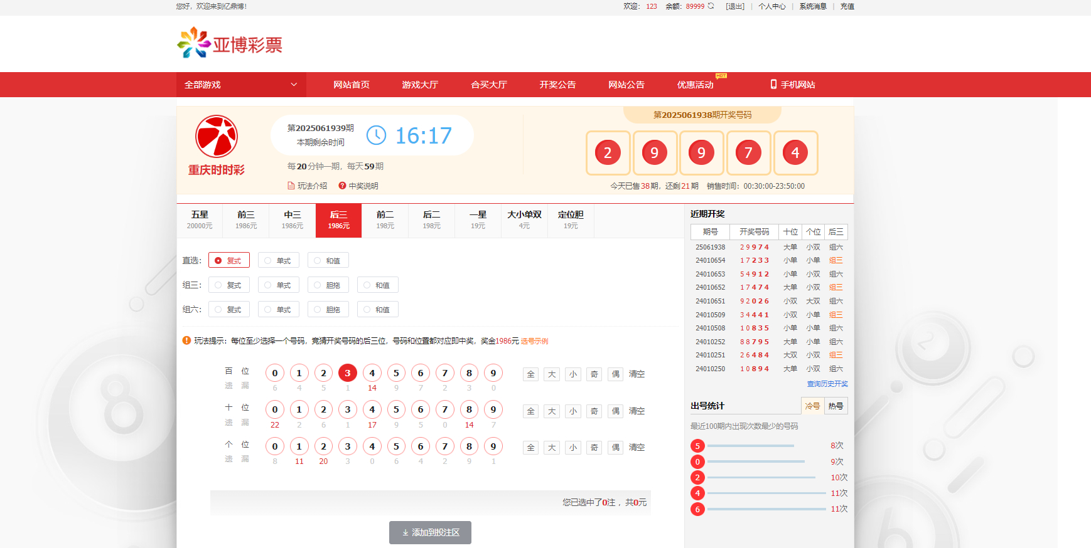Select 组三 胆拖 radio option
The height and width of the screenshot is (548, 1091).
(x=328, y=285)
